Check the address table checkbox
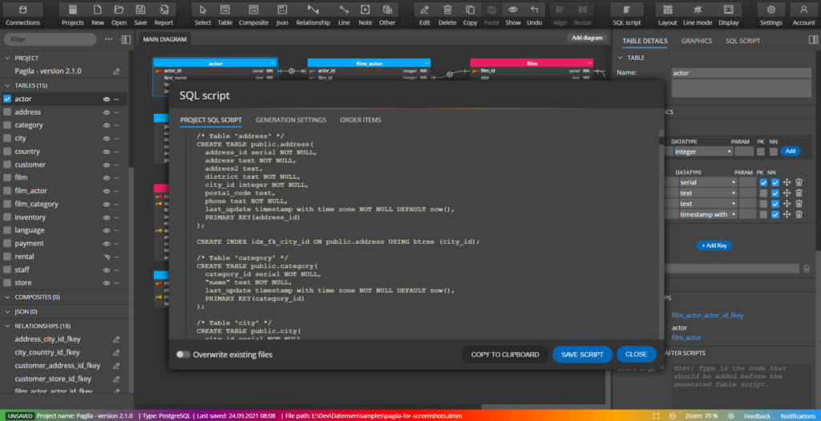This screenshot has height=421, width=821. pos(7,112)
